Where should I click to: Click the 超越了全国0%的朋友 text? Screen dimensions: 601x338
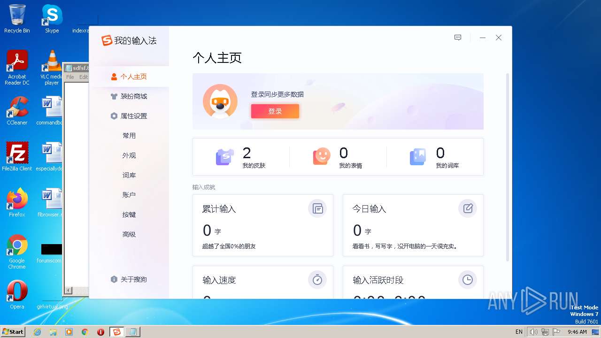click(229, 246)
